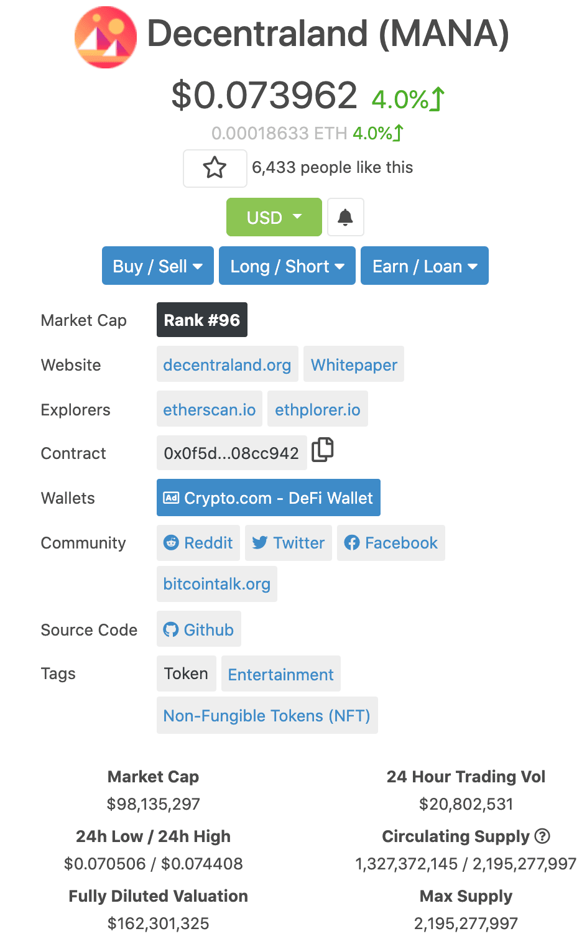Open the Decentraland Whitepaper
Viewport: 587px width, 949px height.
click(x=353, y=364)
